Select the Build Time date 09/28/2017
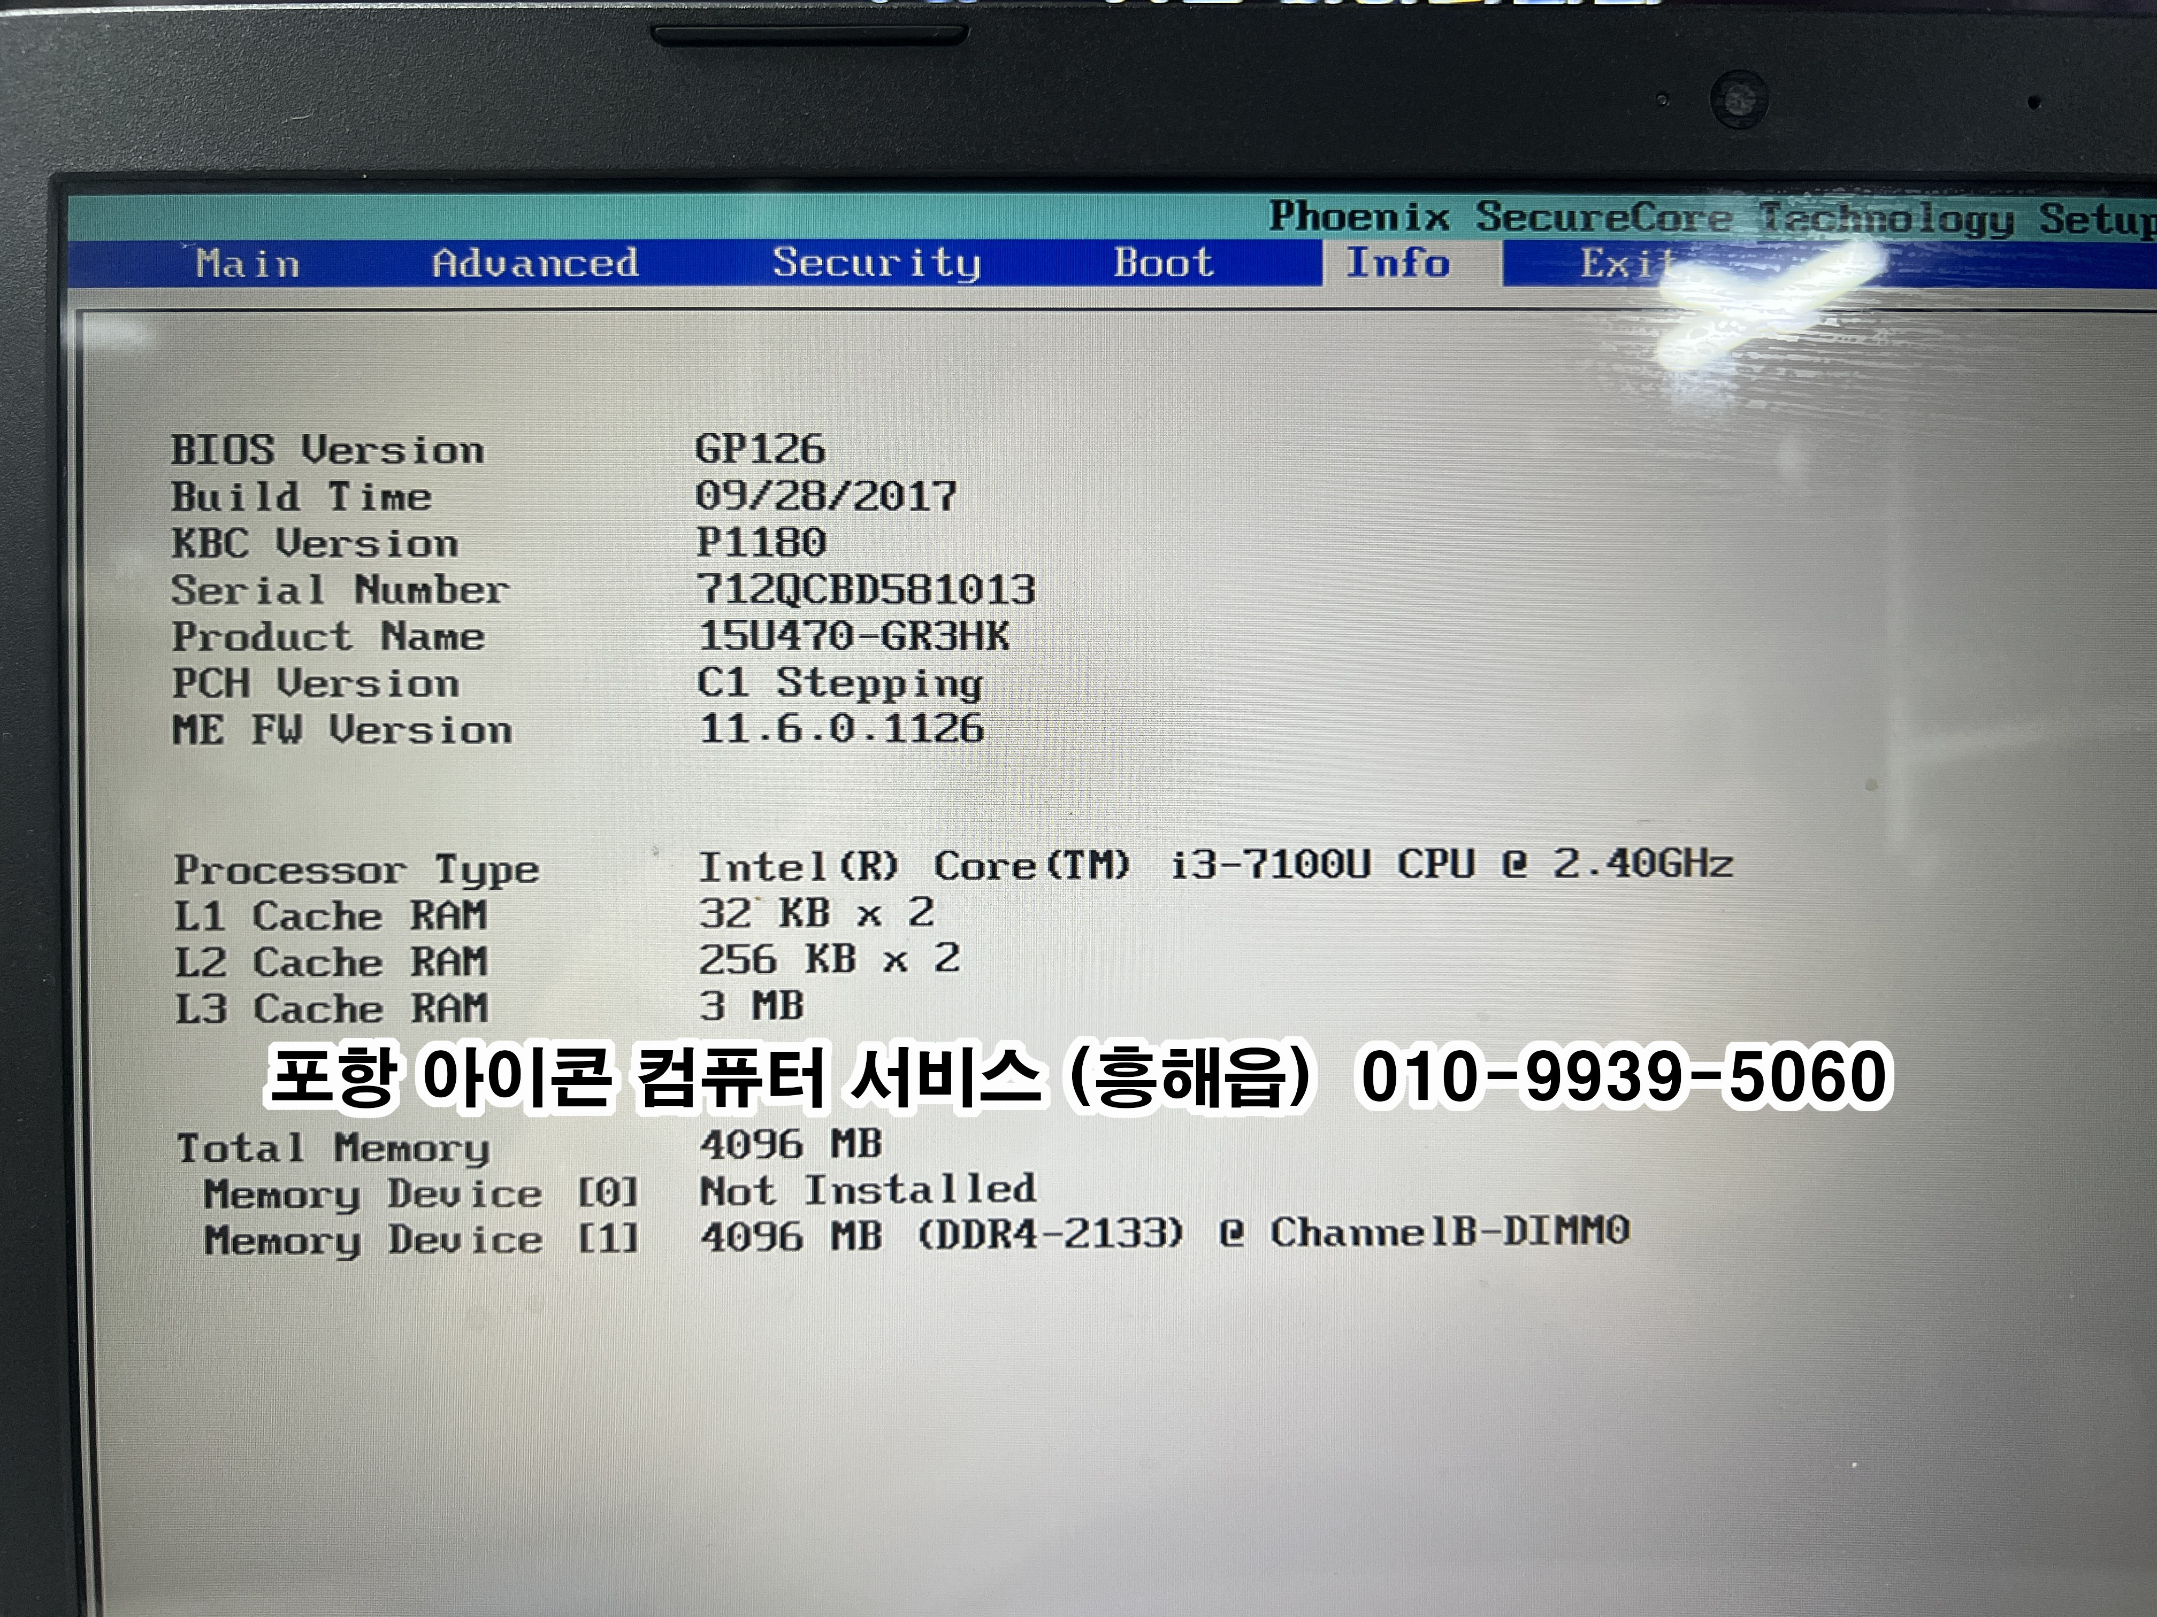The height and width of the screenshot is (1617, 2157). (825, 496)
